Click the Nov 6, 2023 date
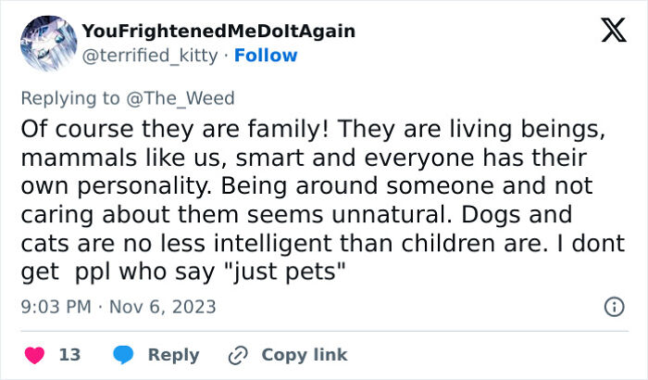 [163, 306]
